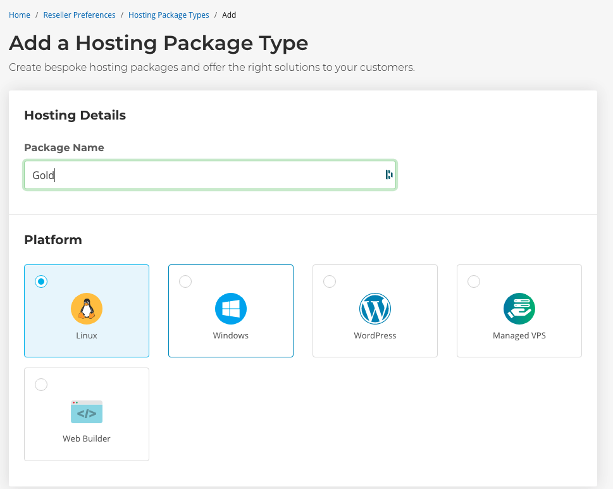Click the Linux penguin icon

pos(87,309)
